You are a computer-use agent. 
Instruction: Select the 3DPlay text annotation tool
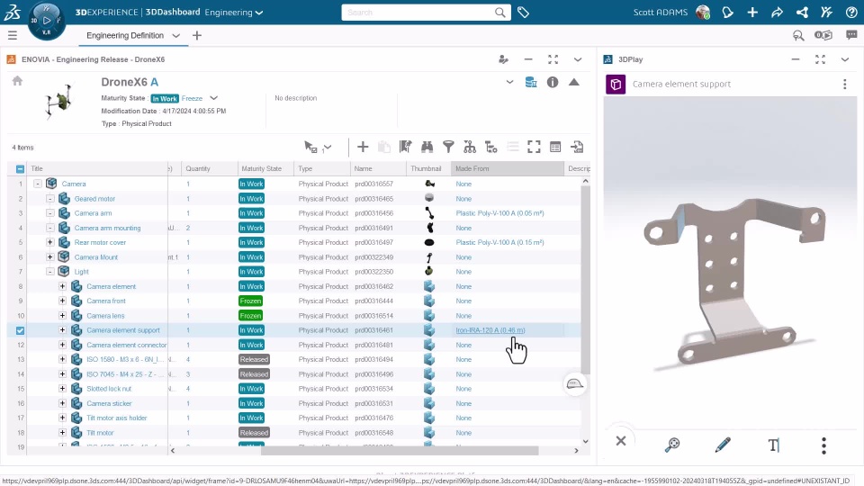774,445
